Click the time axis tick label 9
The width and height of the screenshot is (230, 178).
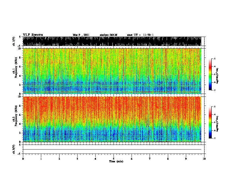click(x=186, y=159)
